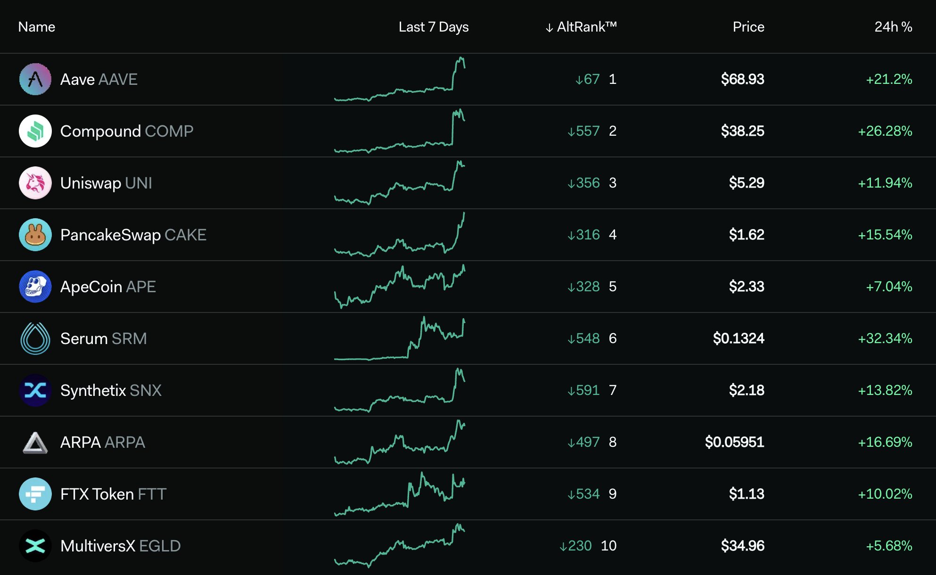Click the Synthetix logo icon
936x575 pixels.
pyautogui.click(x=35, y=390)
